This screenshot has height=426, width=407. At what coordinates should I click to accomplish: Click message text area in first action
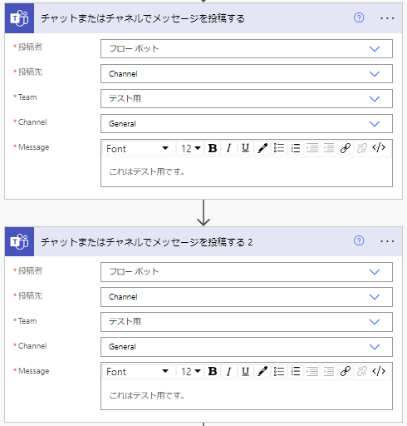(247, 171)
